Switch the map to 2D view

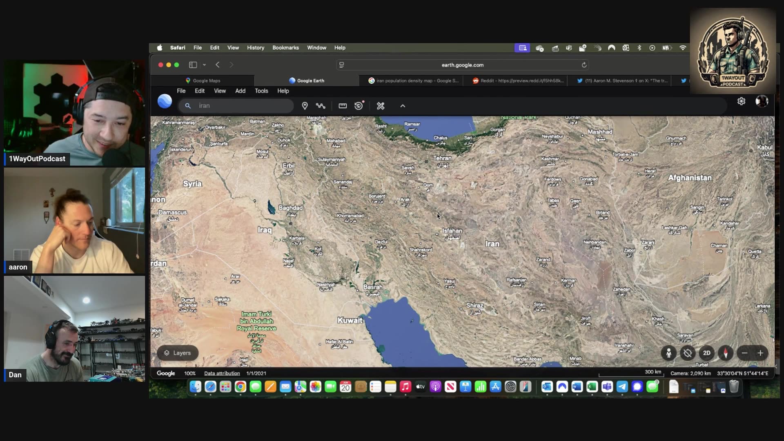point(707,353)
